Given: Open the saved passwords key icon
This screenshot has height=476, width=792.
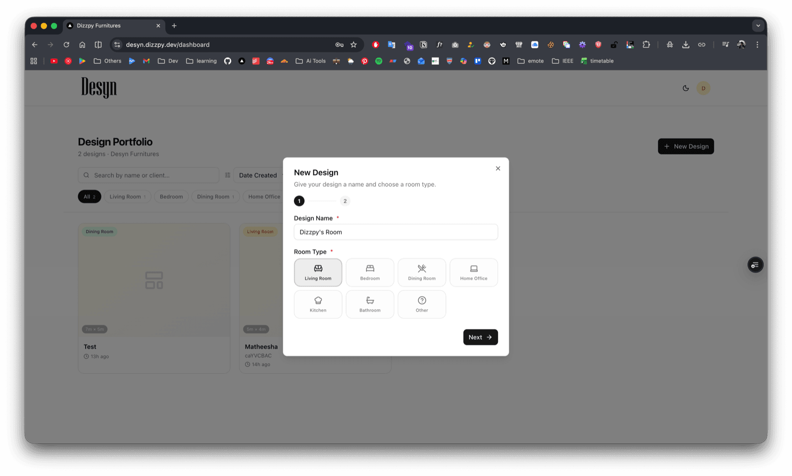Looking at the screenshot, I should pos(339,44).
